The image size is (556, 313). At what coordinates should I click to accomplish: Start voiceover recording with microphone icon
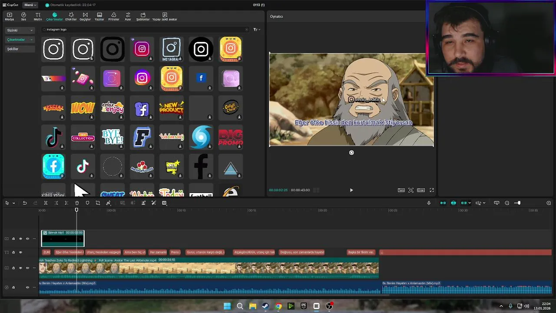coord(429,203)
